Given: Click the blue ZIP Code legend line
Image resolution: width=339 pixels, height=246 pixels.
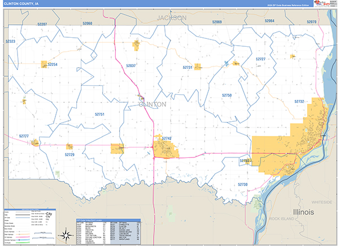Looking at the screenshot, I should tap(23, 217).
